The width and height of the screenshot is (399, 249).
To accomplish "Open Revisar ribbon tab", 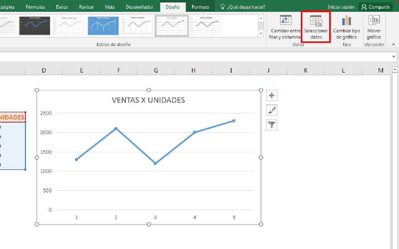I will [86, 7].
